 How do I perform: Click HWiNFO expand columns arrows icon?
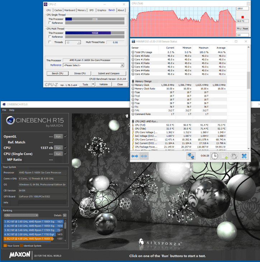pyautogui.click(x=134, y=156)
